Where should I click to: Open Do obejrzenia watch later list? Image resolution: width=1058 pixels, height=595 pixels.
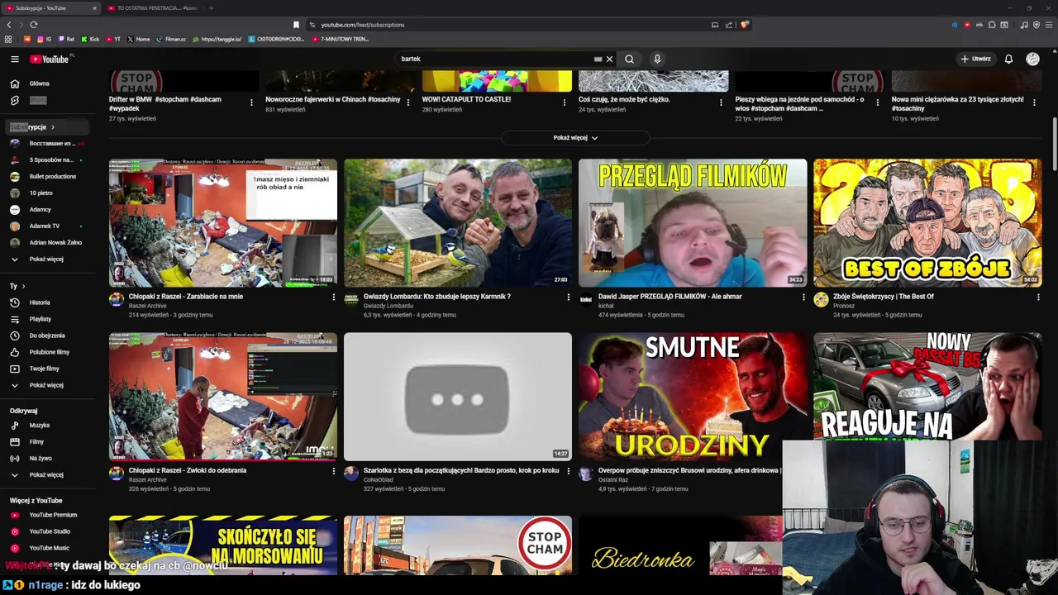click(47, 336)
